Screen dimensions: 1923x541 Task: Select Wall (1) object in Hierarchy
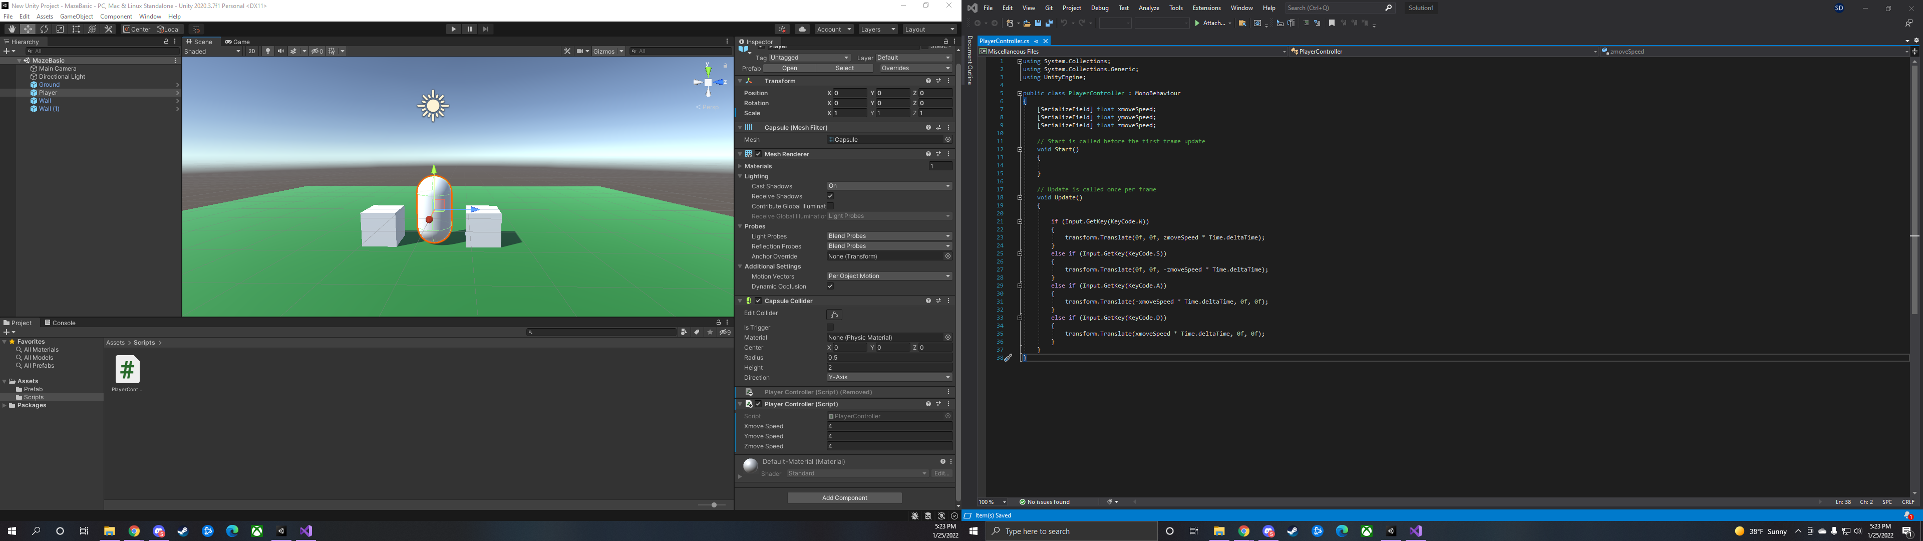pos(49,109)
